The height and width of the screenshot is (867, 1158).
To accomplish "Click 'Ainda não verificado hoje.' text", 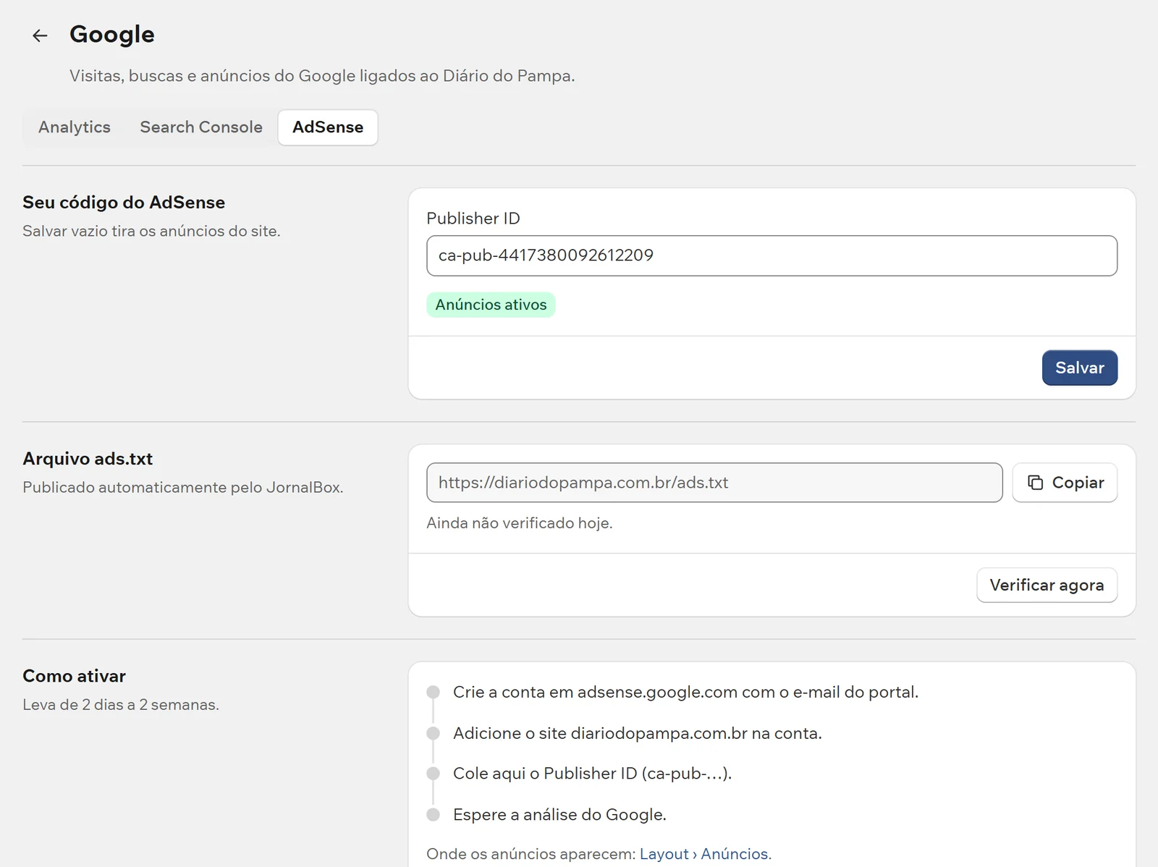I will [520, 523].
